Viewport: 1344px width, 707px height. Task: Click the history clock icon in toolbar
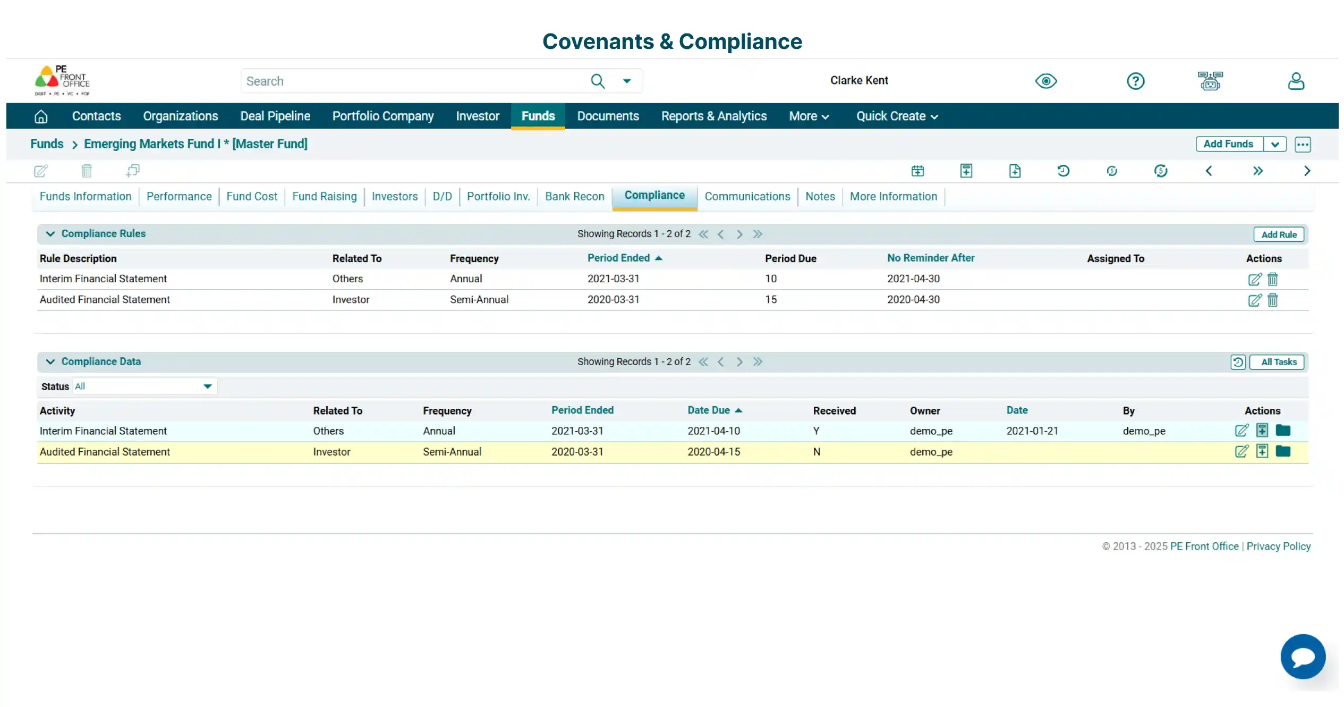pyautogui.click(x=1063, y=171)
